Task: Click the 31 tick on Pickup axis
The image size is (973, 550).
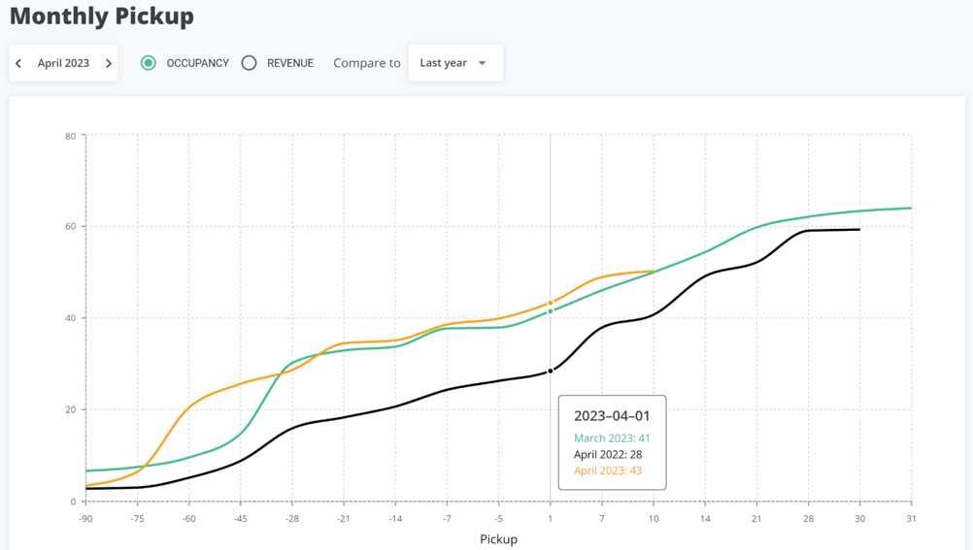Action: point(911,519)
